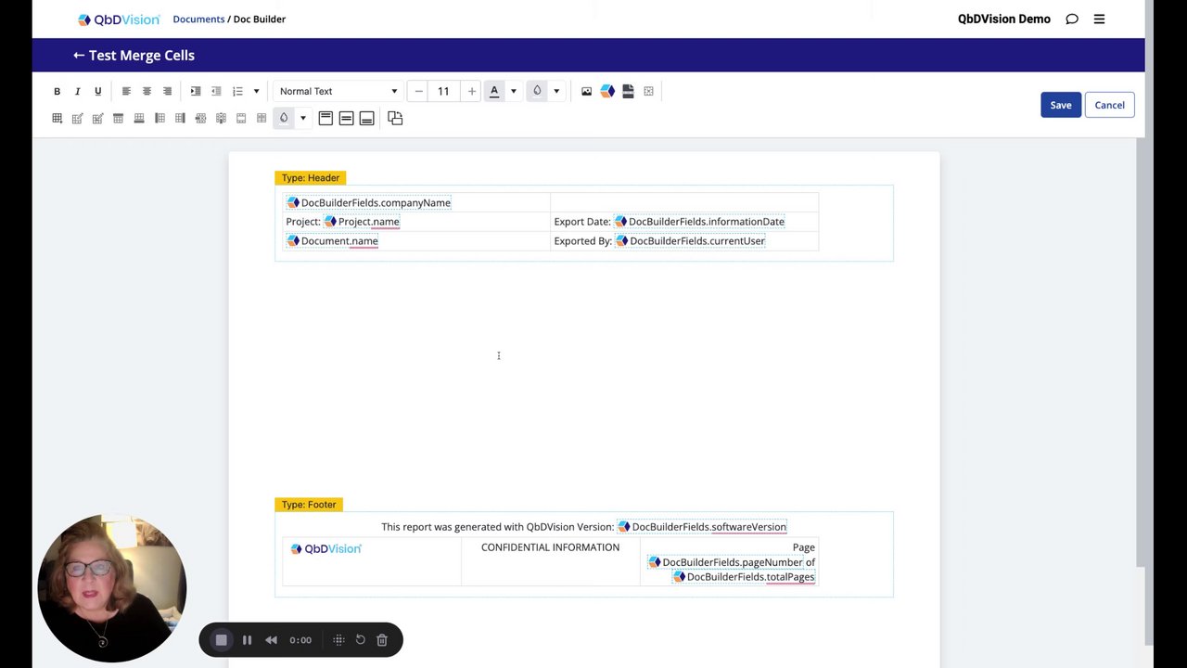1187x668 pixels.
Task: Stop the screen recording
Action: 221,639
